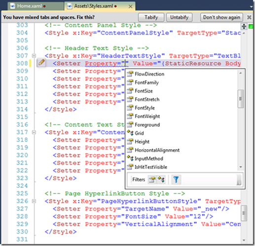Close the Assets\Styles.xaml tab
The image size is (255, 246).
(x=130, y=6)
